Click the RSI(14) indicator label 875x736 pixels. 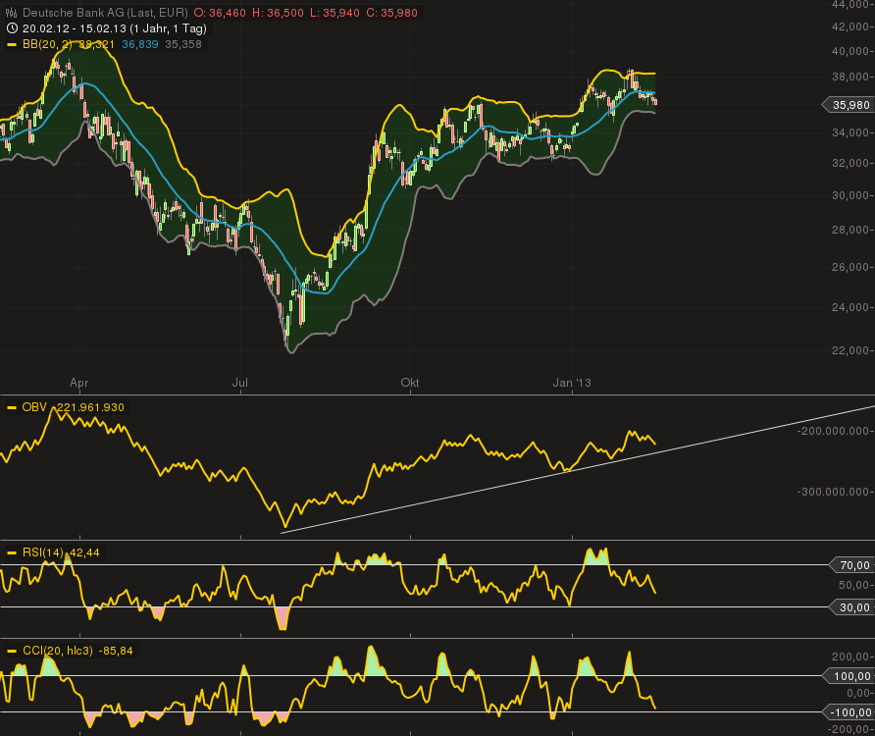pyautogui.click(x=43, y=552)
